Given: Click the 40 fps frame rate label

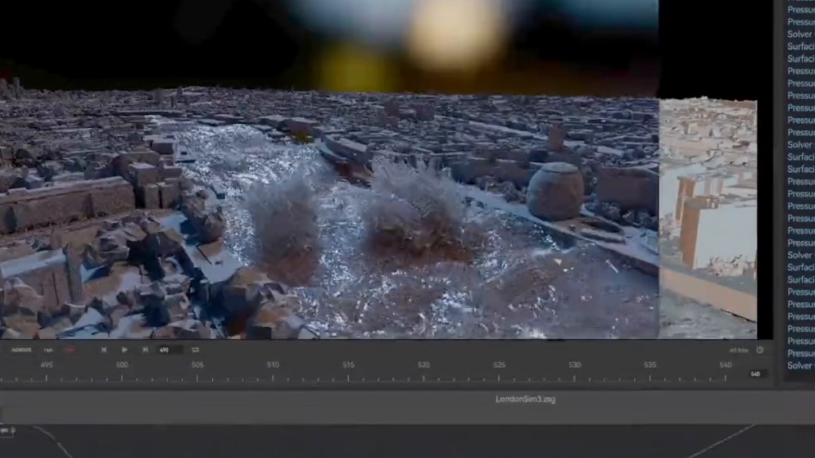Looking at the screenshot, I should pos(739,350).
